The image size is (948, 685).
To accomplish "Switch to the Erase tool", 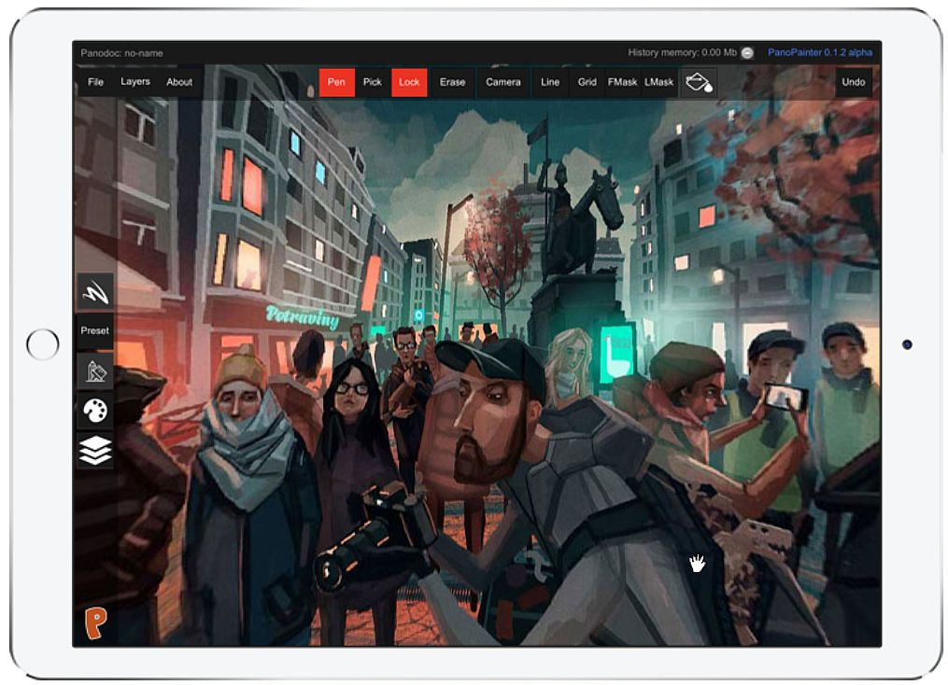I will click(452, 82).
